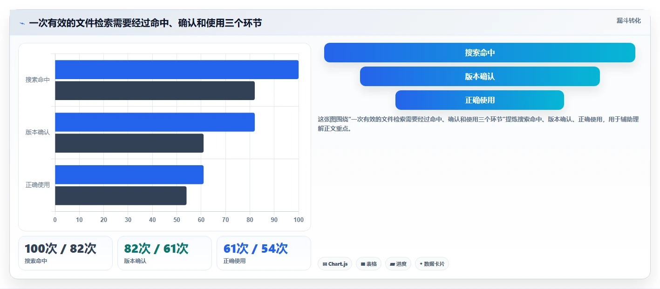The width and height of the screenshot is (660, 289).
Task: Click the blue 正确使用 chart bar
Action: 129,175
